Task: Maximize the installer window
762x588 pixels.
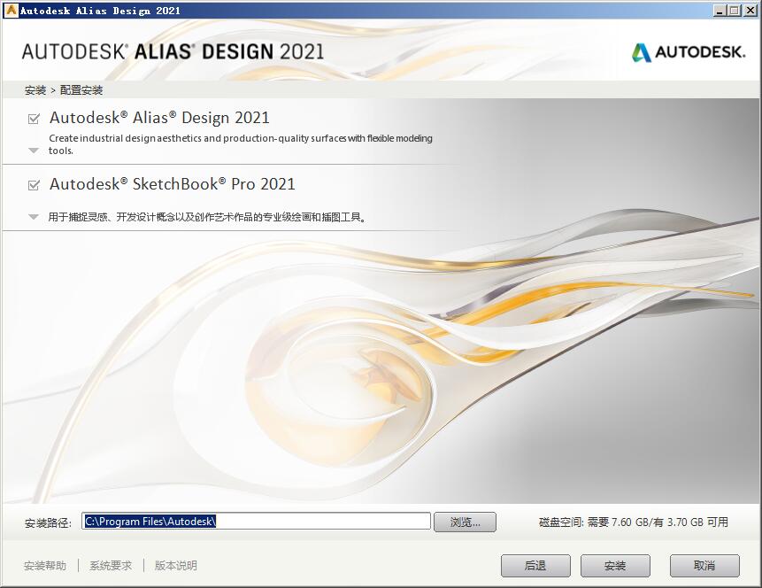Action: tap(735, 11)
